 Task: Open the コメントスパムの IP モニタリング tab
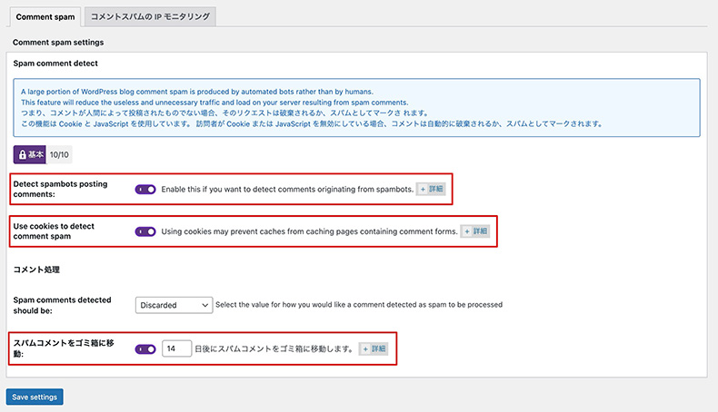tap(150, 17)
